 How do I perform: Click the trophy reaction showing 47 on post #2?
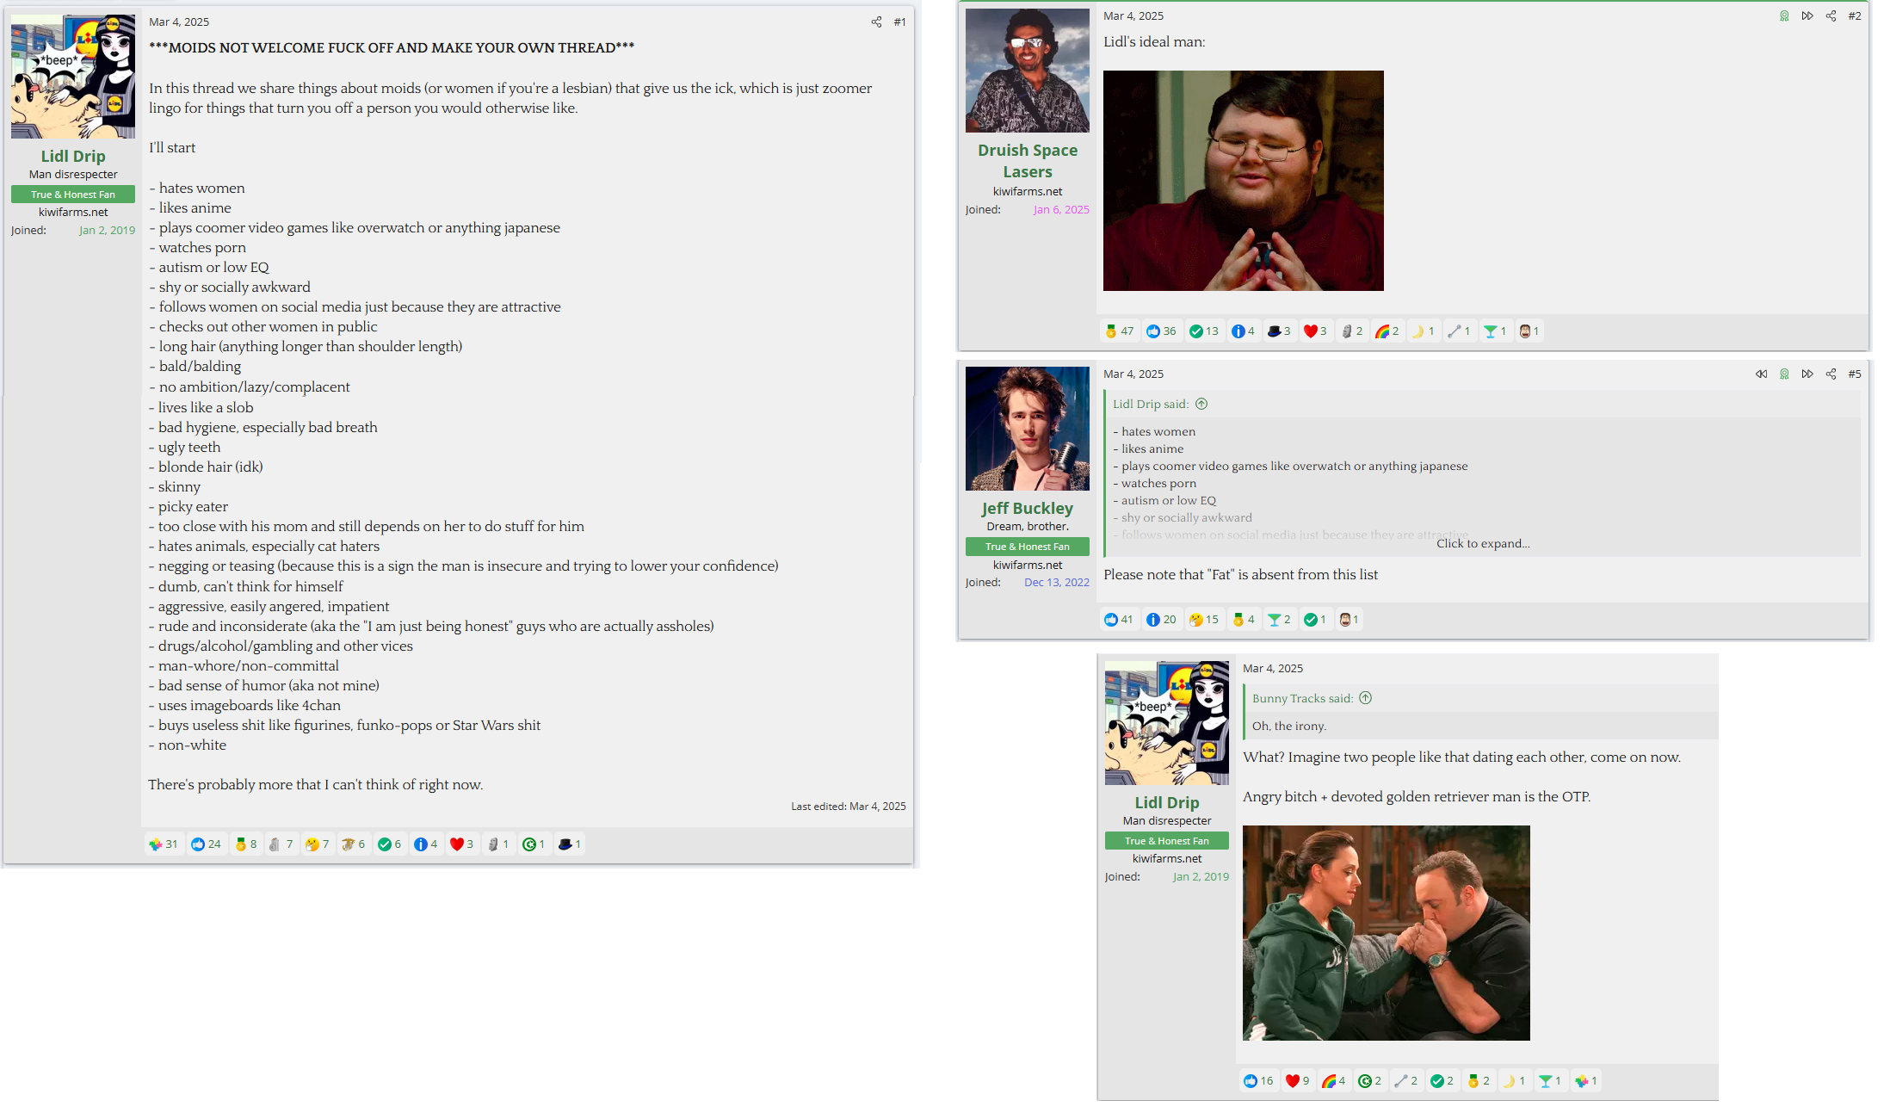pyautogui.click(x=1119, y=331)
